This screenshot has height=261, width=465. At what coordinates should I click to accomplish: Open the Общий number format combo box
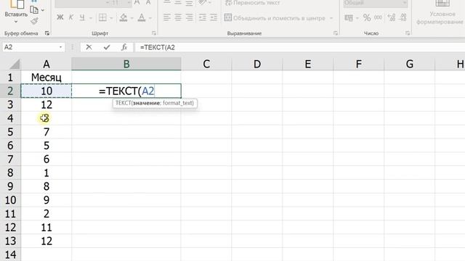click(x=375, y=3)
